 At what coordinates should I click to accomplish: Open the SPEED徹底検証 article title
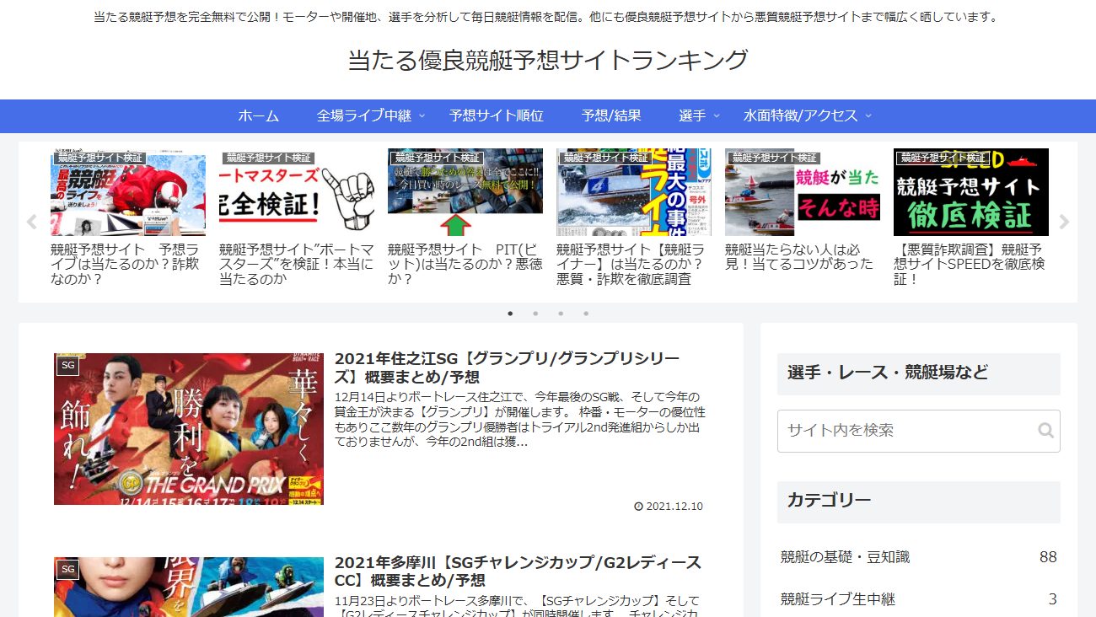click(970, 264)
